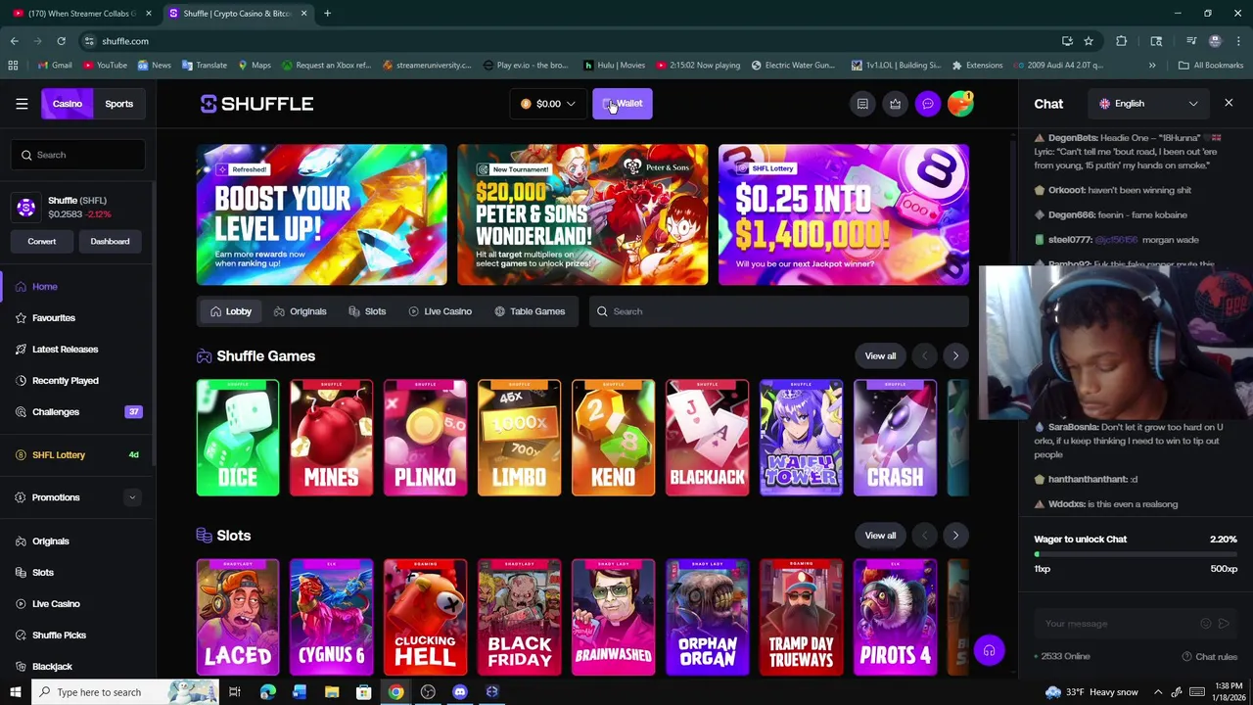1253x705 pixels.
Task: Open Task View in taskbar
Action: click(235, 692)
